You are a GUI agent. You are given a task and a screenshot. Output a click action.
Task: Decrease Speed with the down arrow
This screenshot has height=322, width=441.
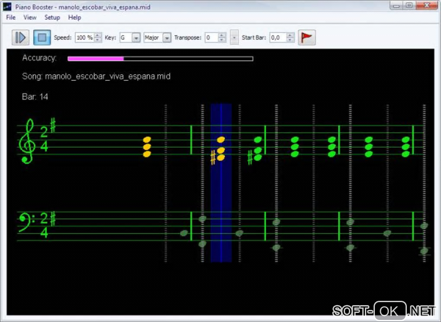(x=98, y=40)
